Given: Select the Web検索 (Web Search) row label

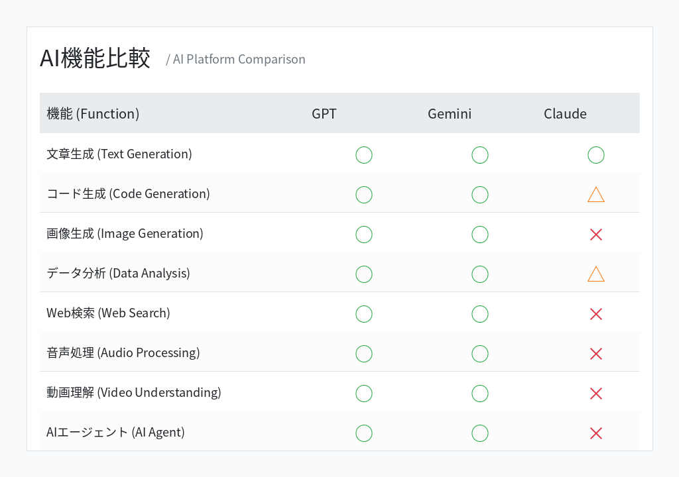Looking at the screenshot, I should pyautogui.click(x=108, y=313).
